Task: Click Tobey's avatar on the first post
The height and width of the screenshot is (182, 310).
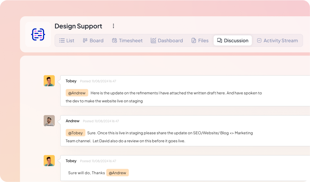Action: pos(49,81)
